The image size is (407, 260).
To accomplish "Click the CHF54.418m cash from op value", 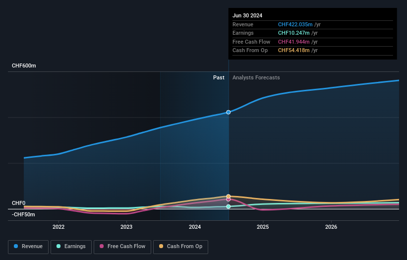I will [293, 51].
